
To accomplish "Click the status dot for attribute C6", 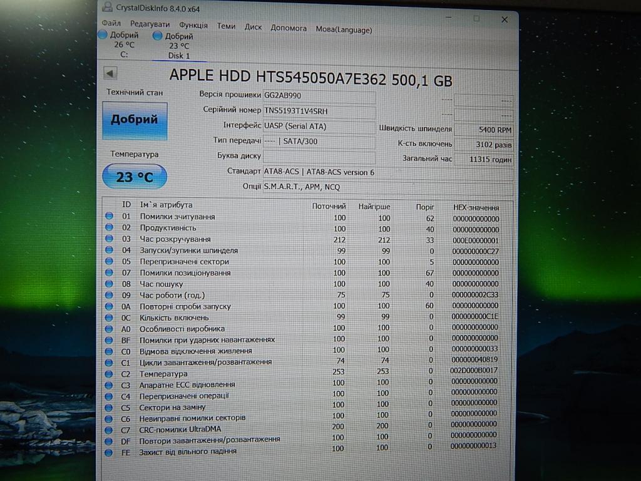I will coord(109,419).
